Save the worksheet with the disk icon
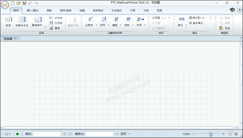 coord(24,3)
